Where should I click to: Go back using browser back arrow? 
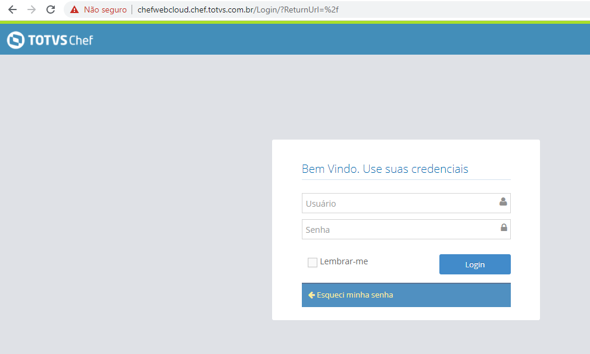coord(13,10)
